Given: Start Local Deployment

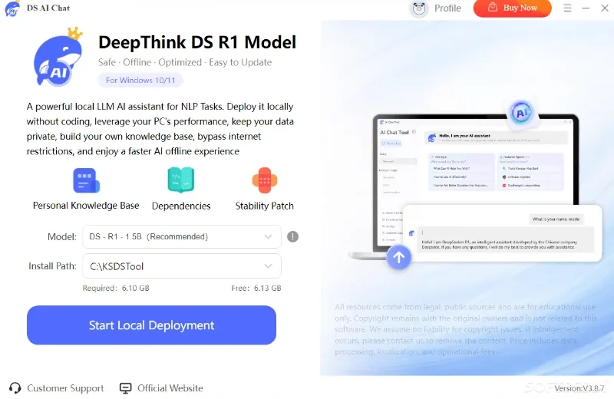Looking at the screenshot, I should pos(151,325).
